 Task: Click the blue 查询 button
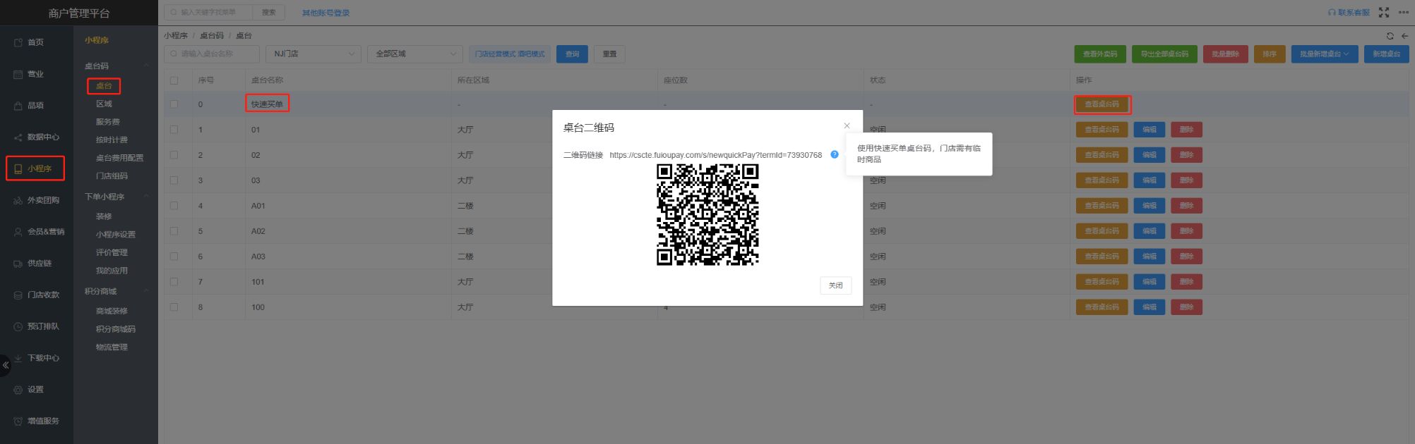click(572, 54)
